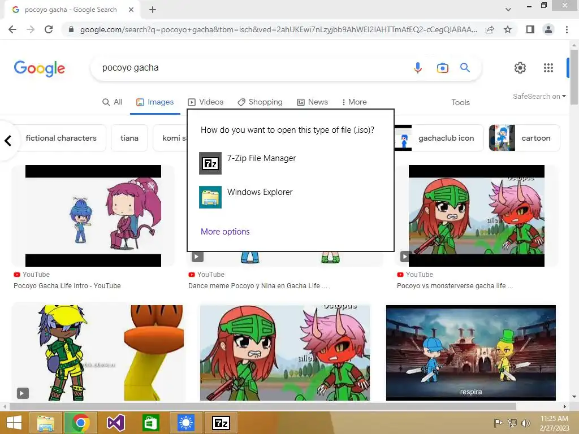Select the Images tab
This screenshot has width=579, height=434.
pyautogui.click(x=155, y=102)
